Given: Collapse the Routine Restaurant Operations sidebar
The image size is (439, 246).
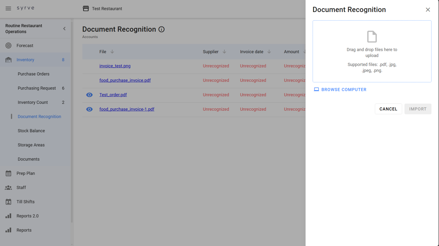Looking at the screenshot, I should (x=64, y=29).
